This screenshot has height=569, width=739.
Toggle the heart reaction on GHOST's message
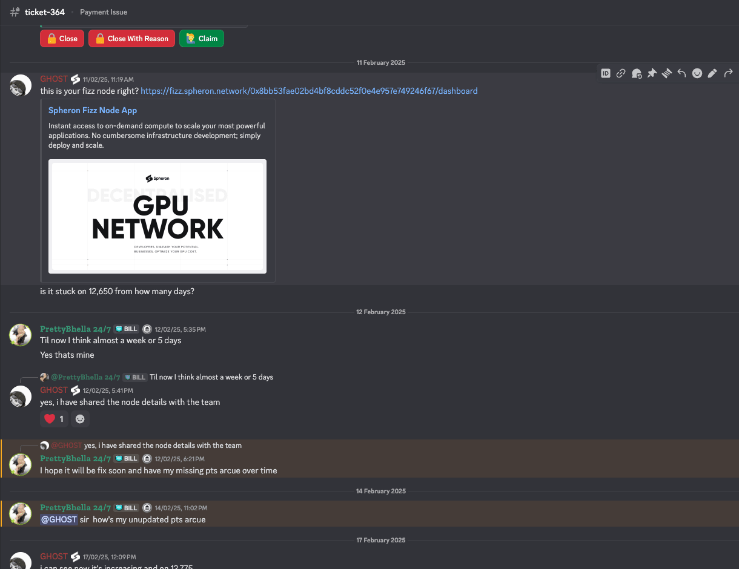click(54, 419)
